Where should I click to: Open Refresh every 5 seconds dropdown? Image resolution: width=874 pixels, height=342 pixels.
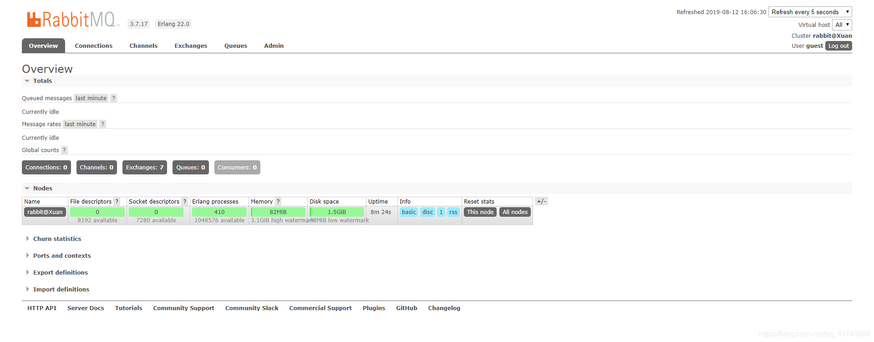click(810, 12)
